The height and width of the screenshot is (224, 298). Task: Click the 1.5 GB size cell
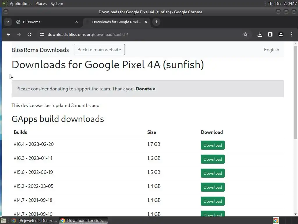coord(154,172)
